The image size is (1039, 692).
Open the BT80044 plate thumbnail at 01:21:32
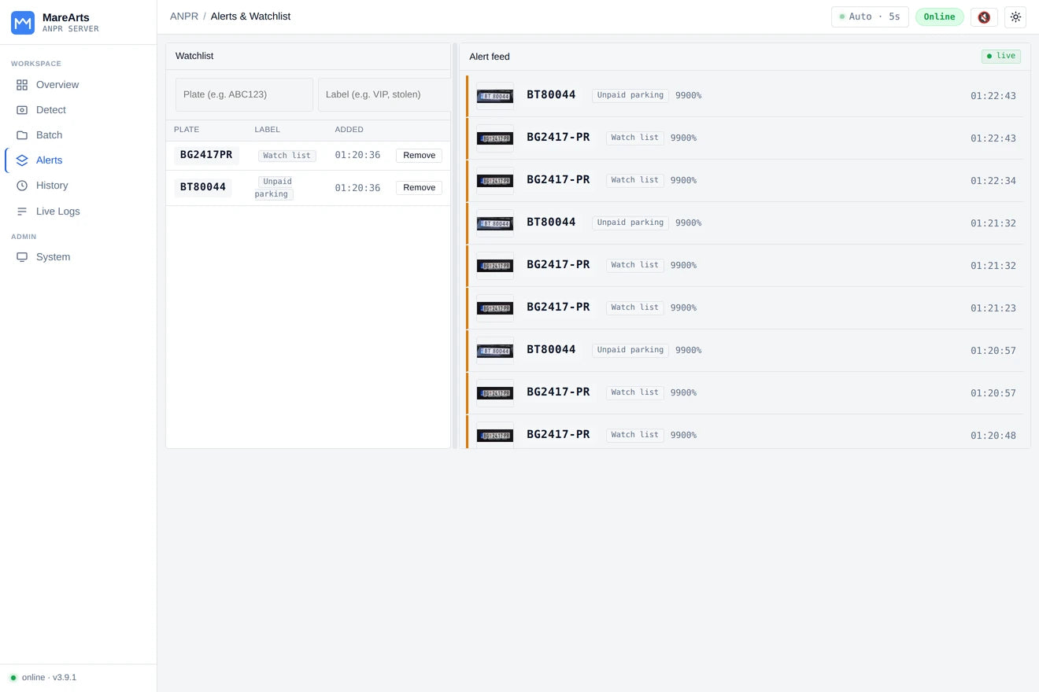pyautogui.click(x=495, y=223)
